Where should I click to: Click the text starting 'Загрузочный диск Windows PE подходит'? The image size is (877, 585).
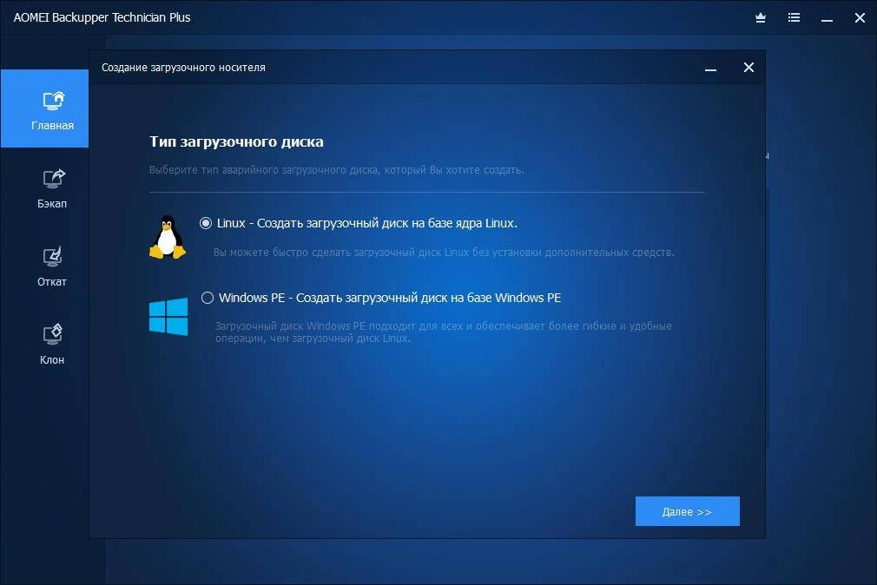coord(444,332)
